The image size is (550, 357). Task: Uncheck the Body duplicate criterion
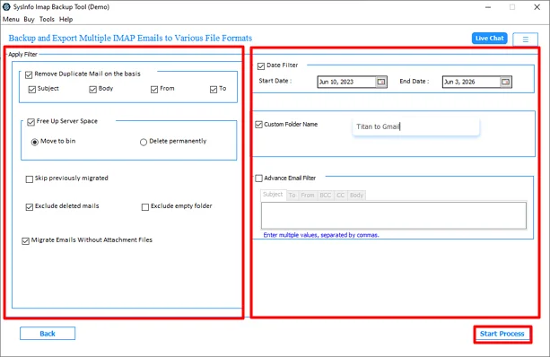92,90
